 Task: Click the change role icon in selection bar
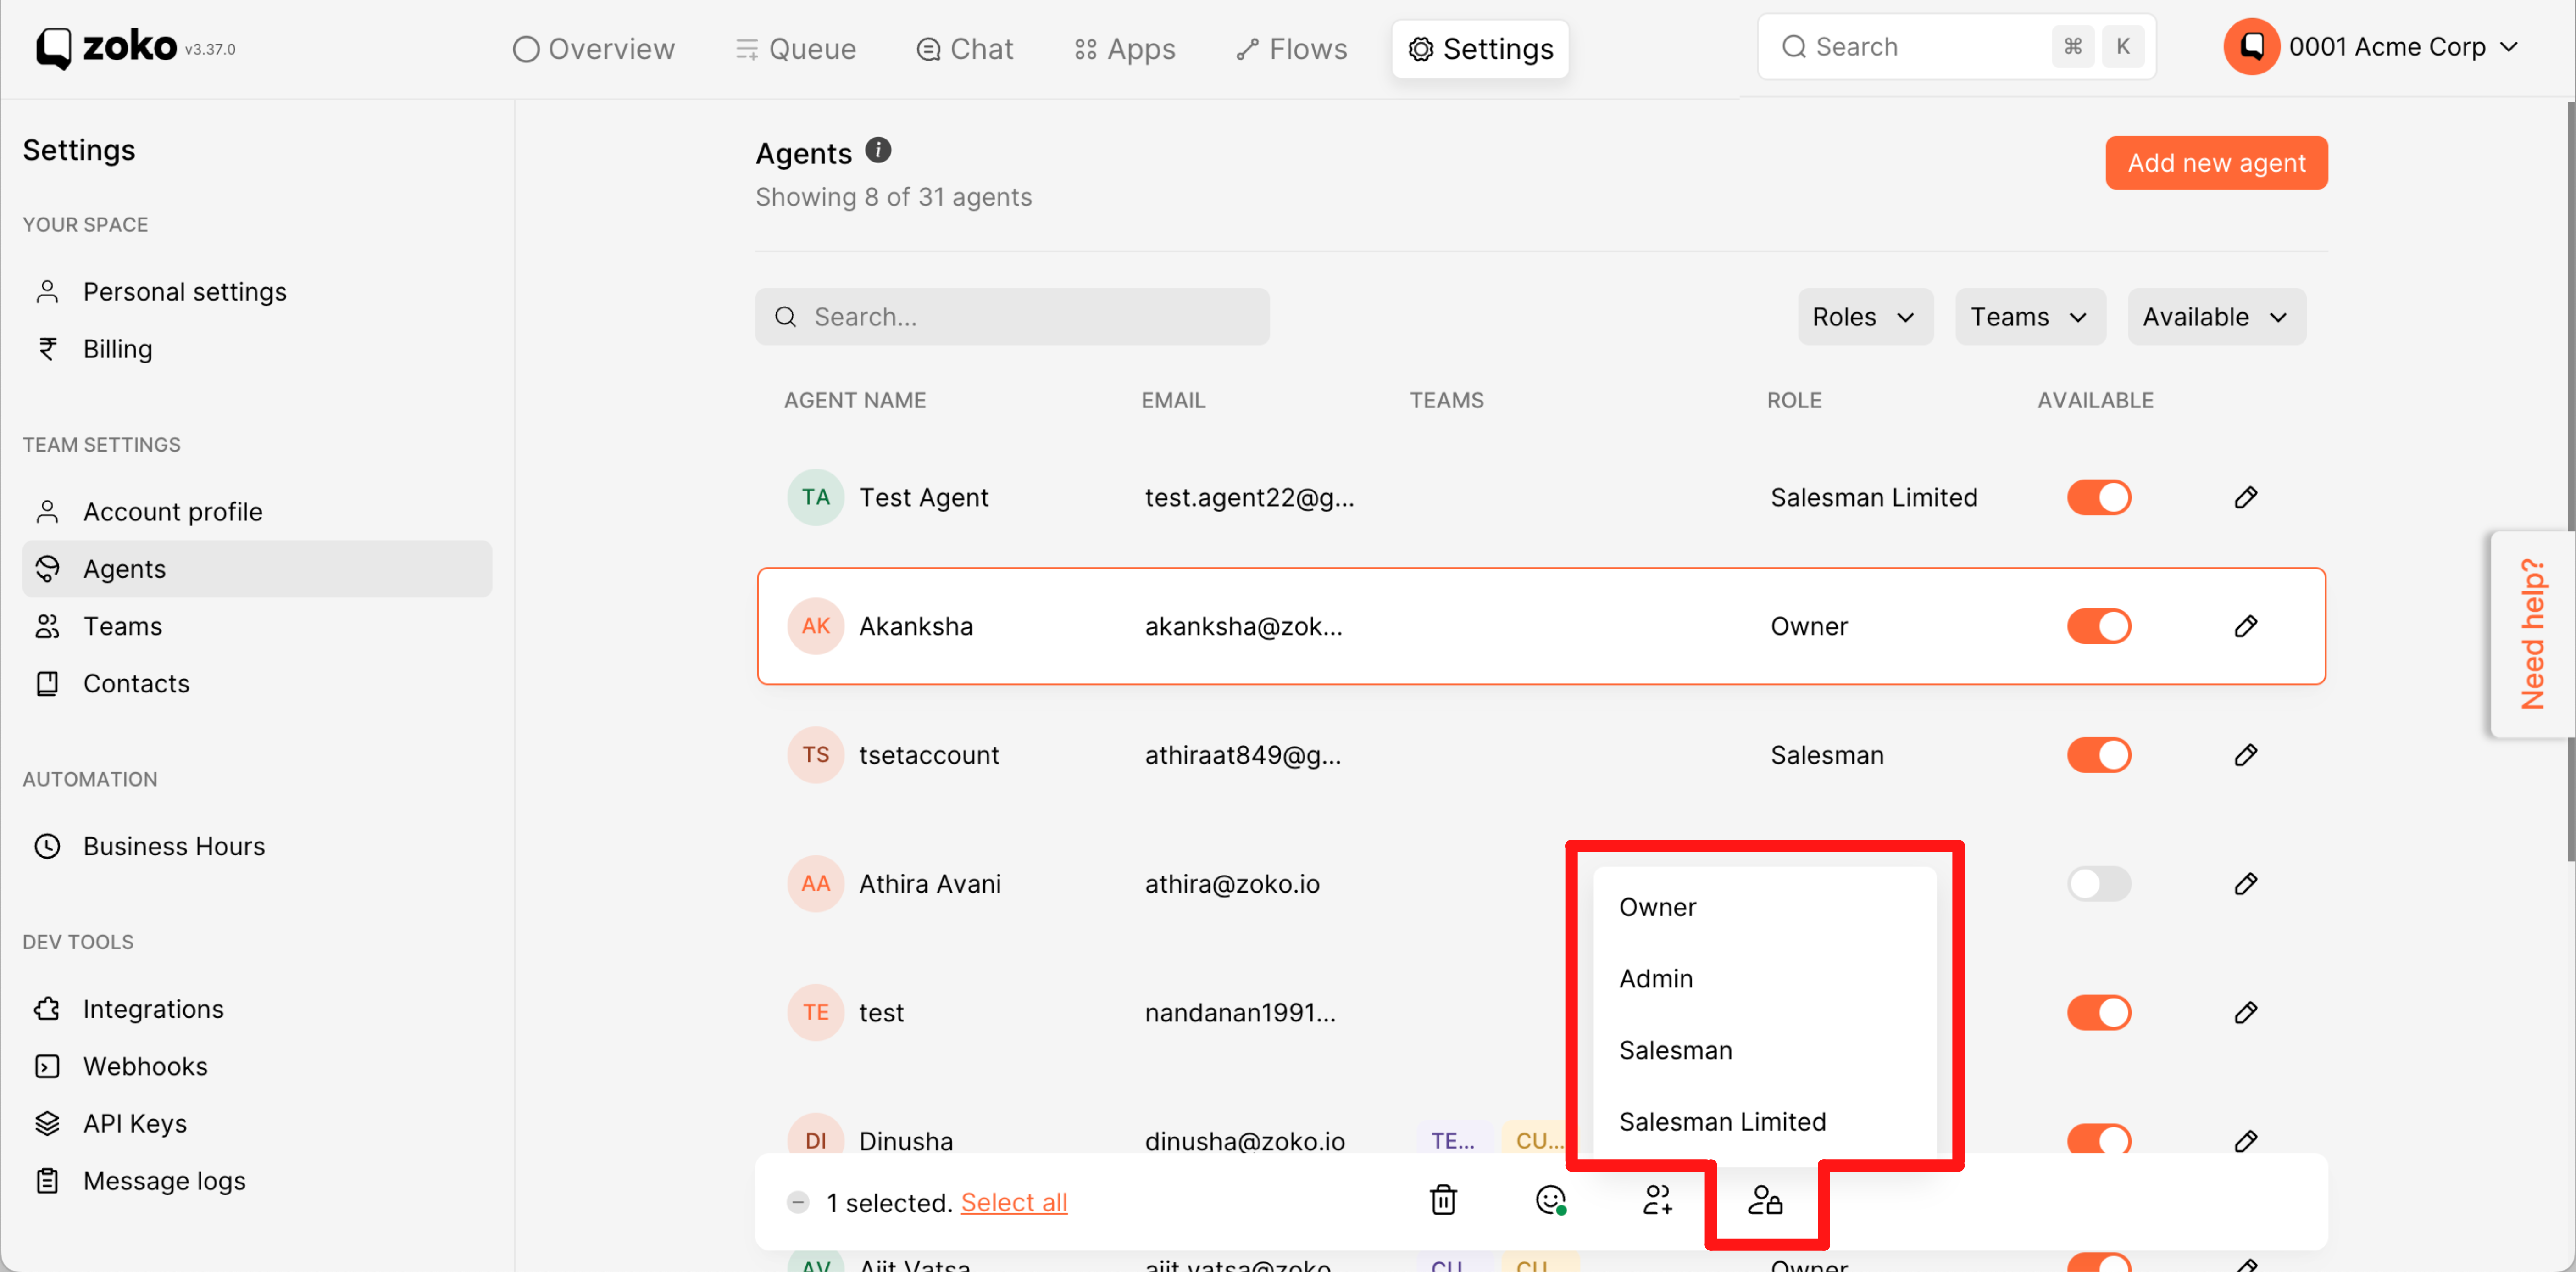1765,1199
